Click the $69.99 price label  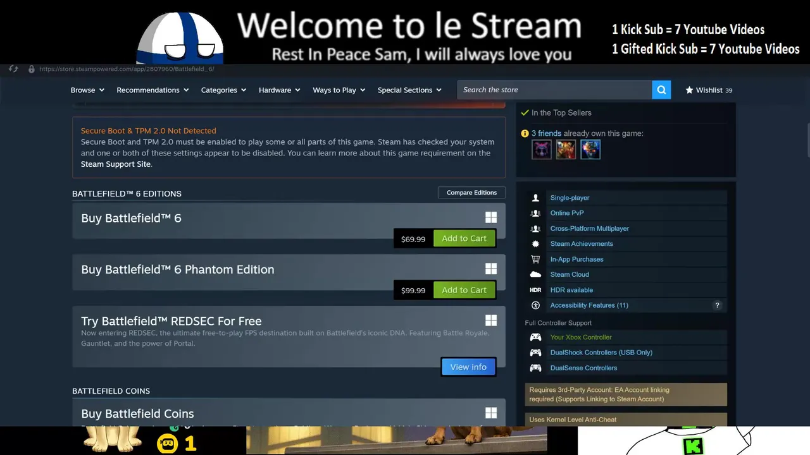(413, 239)
